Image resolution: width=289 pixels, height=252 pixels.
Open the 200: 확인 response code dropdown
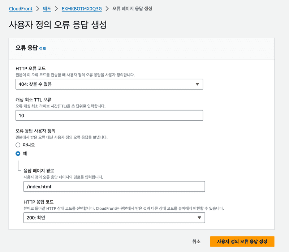coord(114,218)
